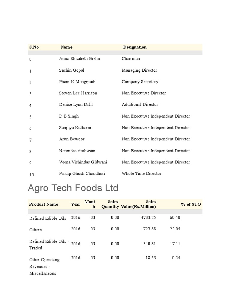Select the D B Singh name cell

[69, 116]
